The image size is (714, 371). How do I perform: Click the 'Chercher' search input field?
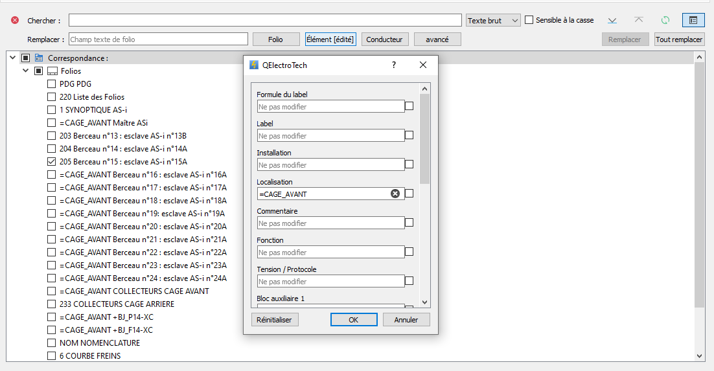click(x=265, y=20)
